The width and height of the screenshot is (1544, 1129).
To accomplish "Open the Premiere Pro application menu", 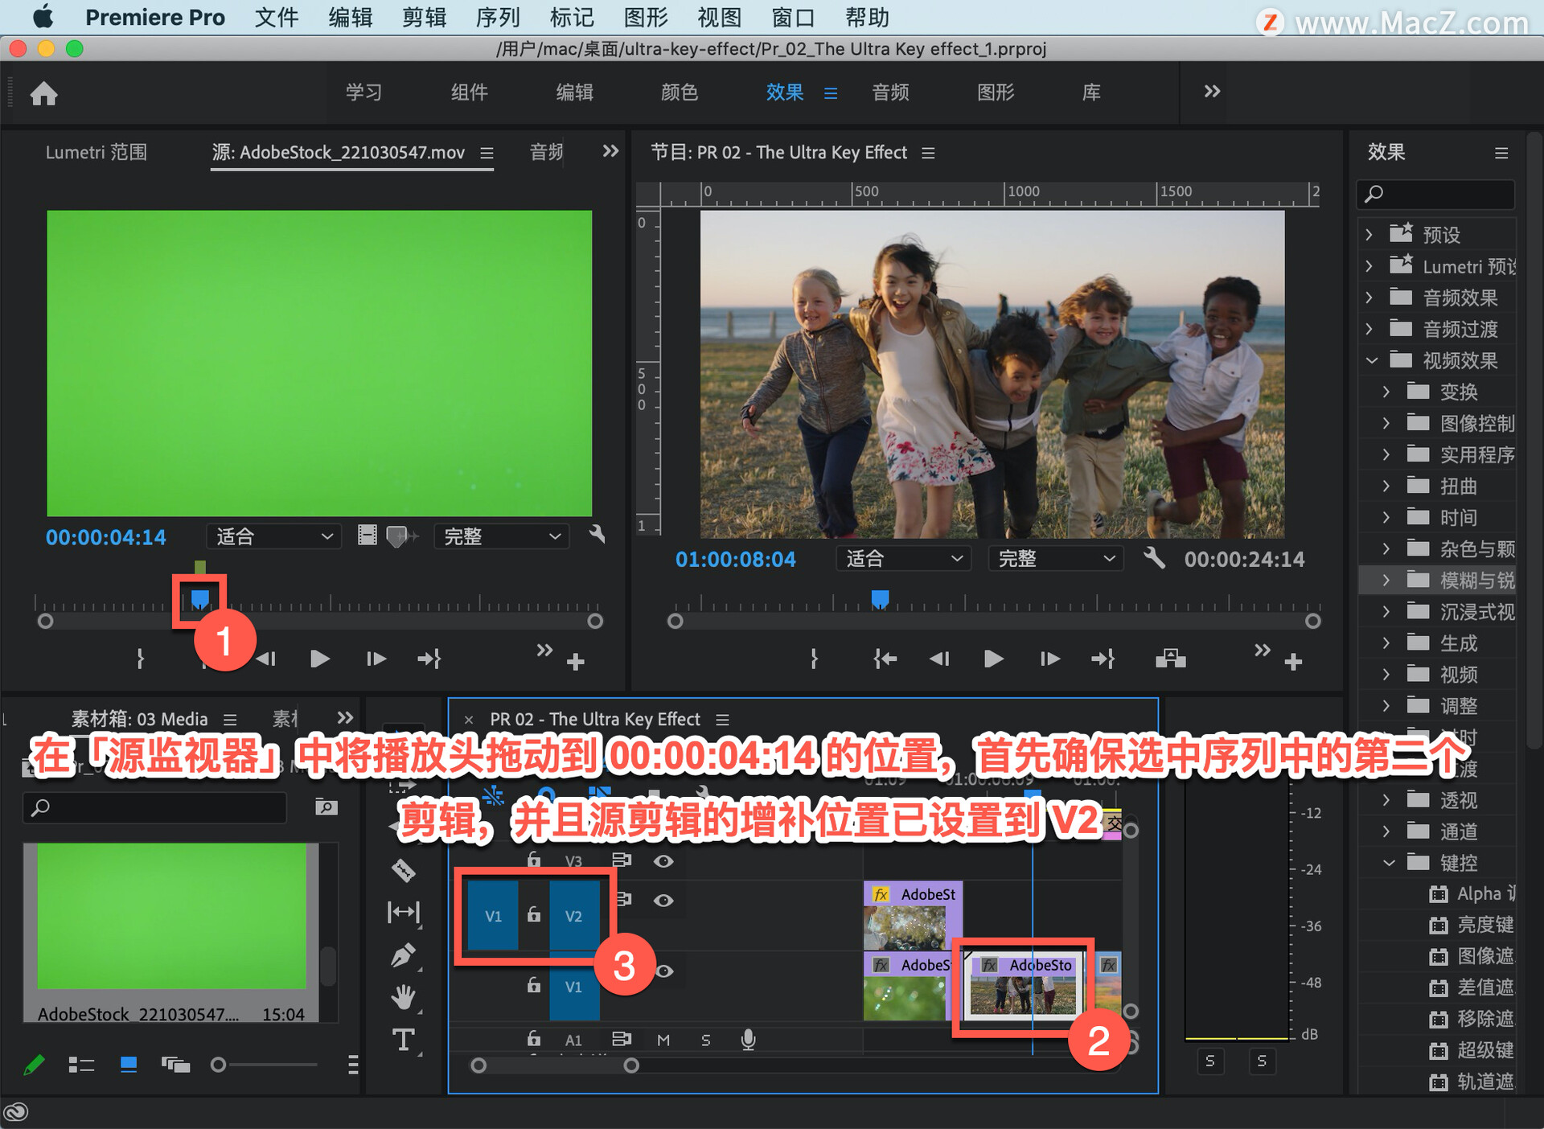I will tap(154, 18).
